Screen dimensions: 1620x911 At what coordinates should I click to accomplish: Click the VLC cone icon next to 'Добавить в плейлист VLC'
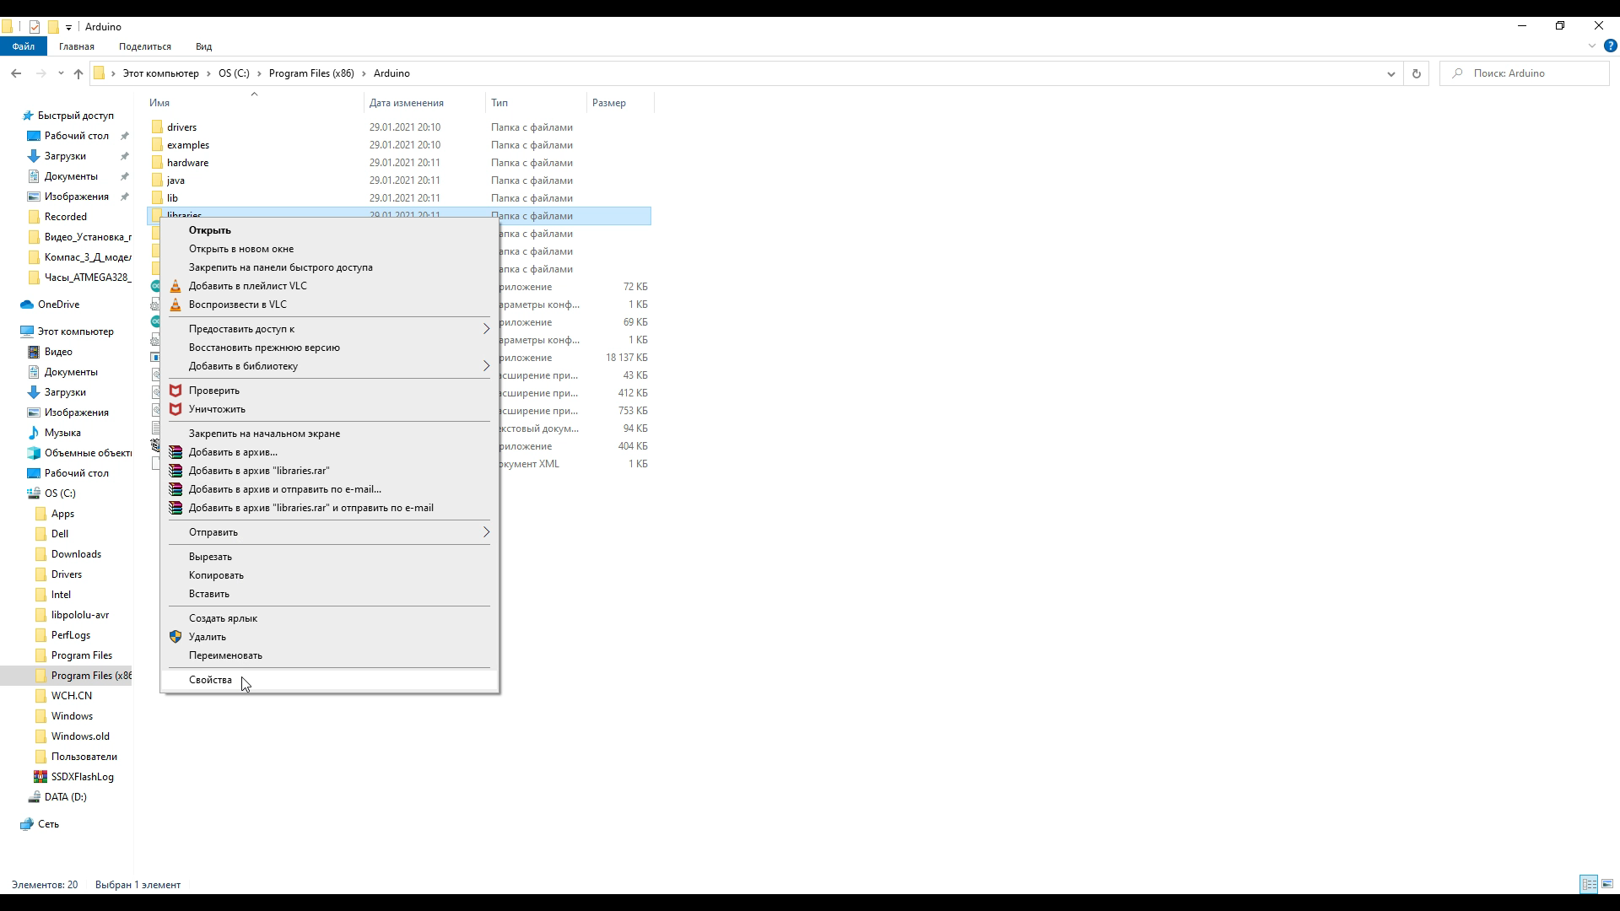coord(175,286)
